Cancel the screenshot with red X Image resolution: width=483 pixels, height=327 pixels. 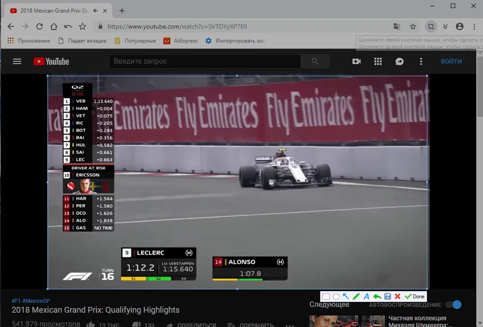(397, 297)
